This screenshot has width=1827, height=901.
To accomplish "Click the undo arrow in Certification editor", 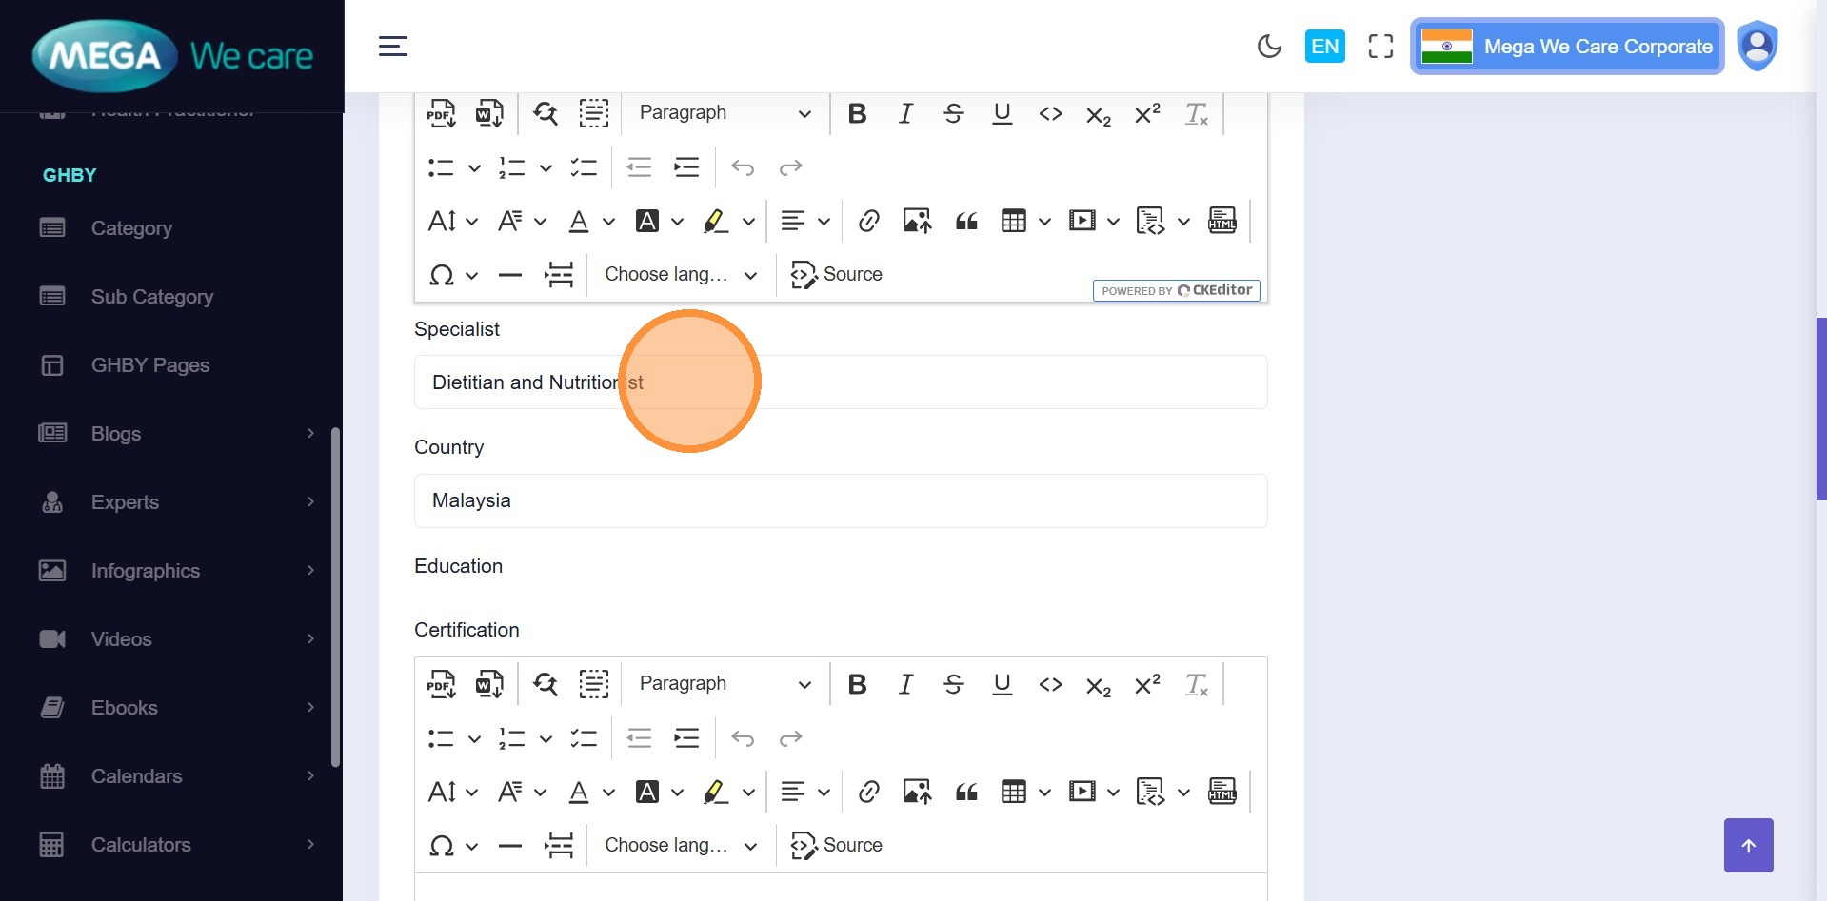I will (x=743, y=738).
